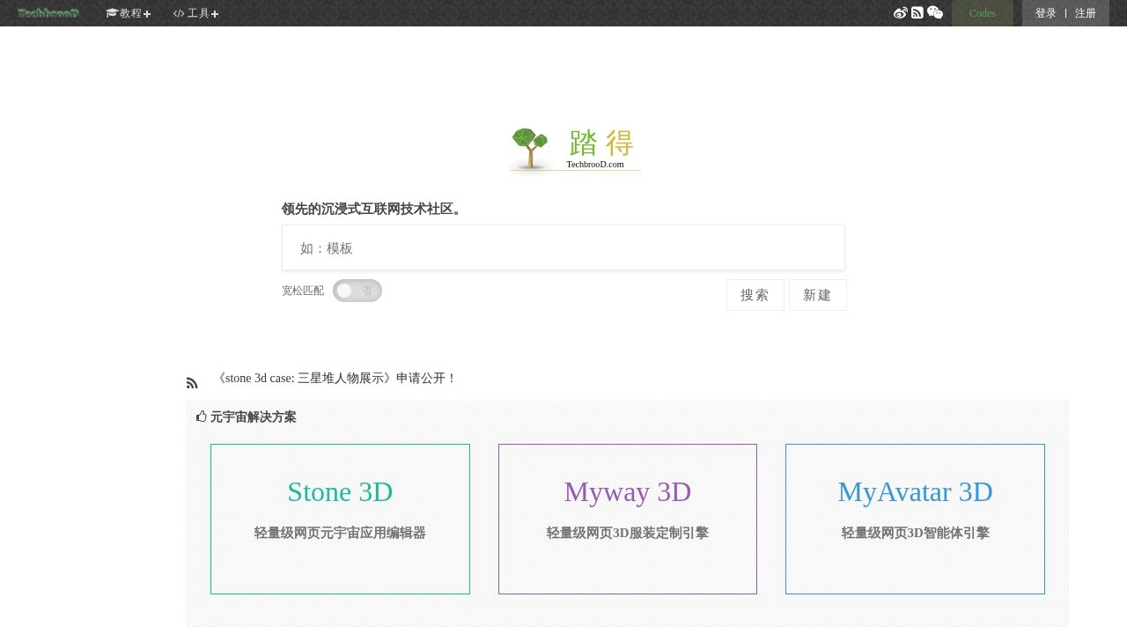The width and height of the screenshot is (1127, 634).
Task: Toggle the 宽松匹配 switch on
Action: (x=357, y=291)
